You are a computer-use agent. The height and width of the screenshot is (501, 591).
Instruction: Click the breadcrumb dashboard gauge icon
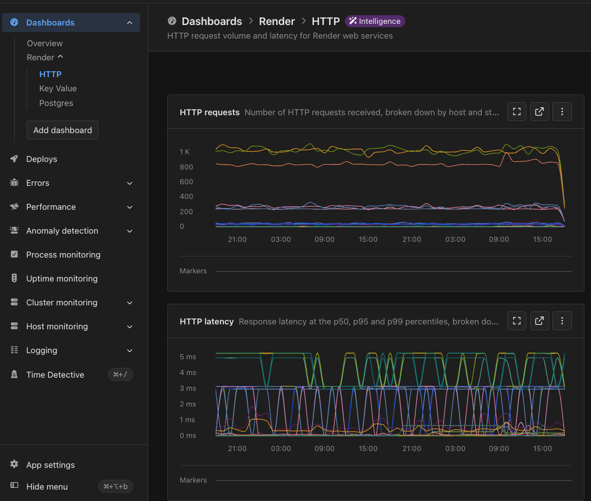(x=172, y=21)
